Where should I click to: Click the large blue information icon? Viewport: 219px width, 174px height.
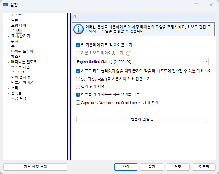point(79,29)
